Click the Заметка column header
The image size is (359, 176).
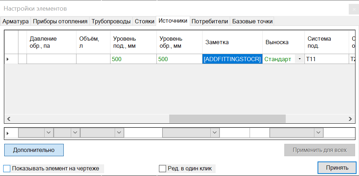tap(232, 42)
